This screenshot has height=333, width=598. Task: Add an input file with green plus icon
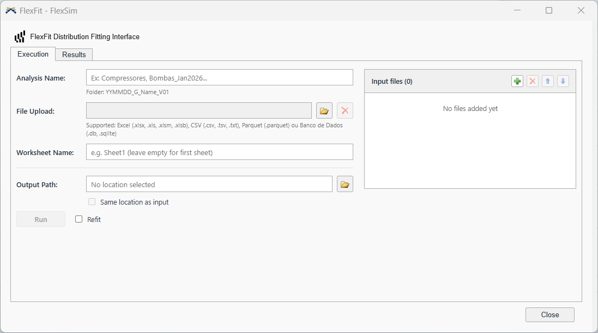pos(517,81)
